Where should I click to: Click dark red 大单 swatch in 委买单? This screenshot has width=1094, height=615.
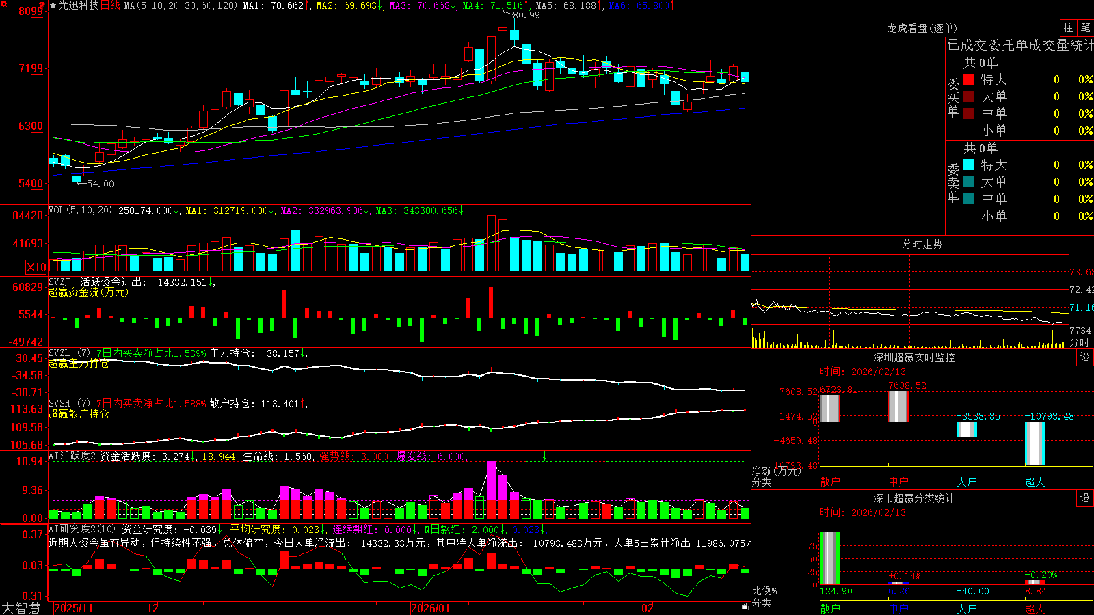click(968, 96)
